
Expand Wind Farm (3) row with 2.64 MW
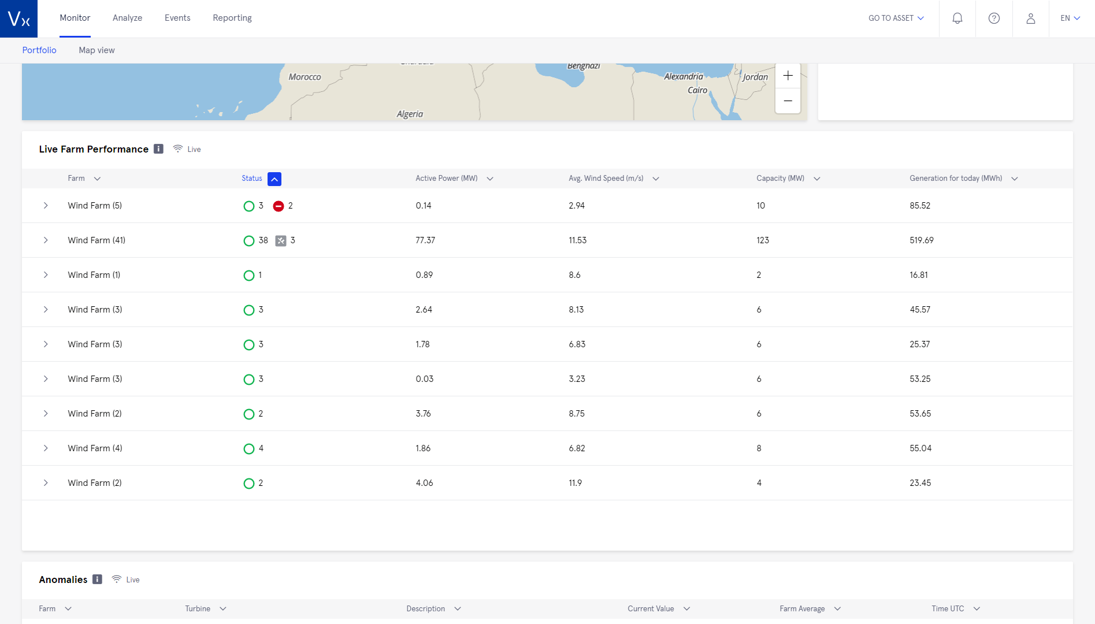46,310
